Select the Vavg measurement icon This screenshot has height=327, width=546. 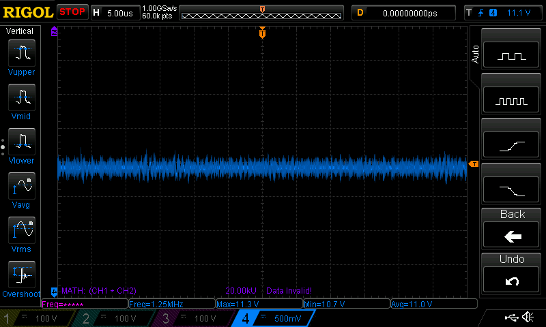pos(22,186)
